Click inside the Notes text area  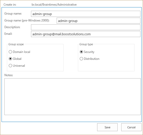(x=73, y=97)
